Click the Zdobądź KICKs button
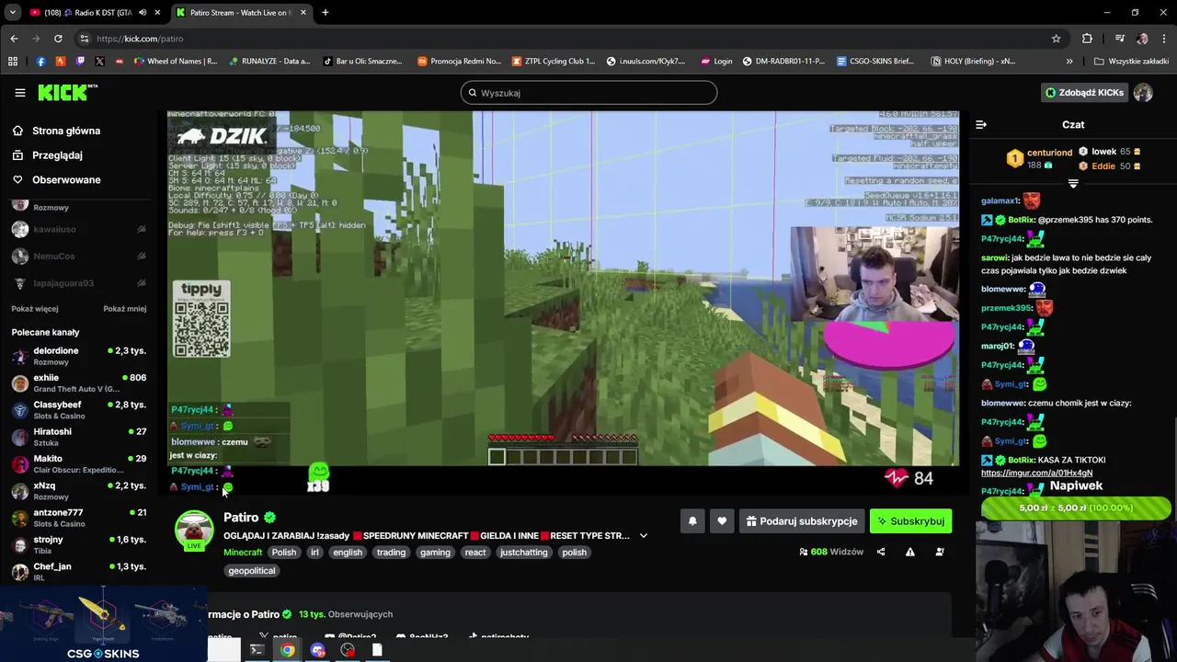1177x662 pixels. [1084, 93]
